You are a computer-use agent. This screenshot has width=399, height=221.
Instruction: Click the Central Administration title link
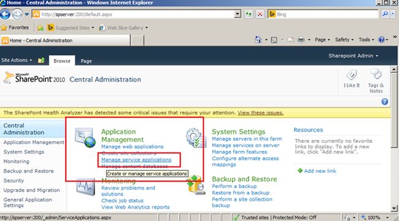click(105, 80)
